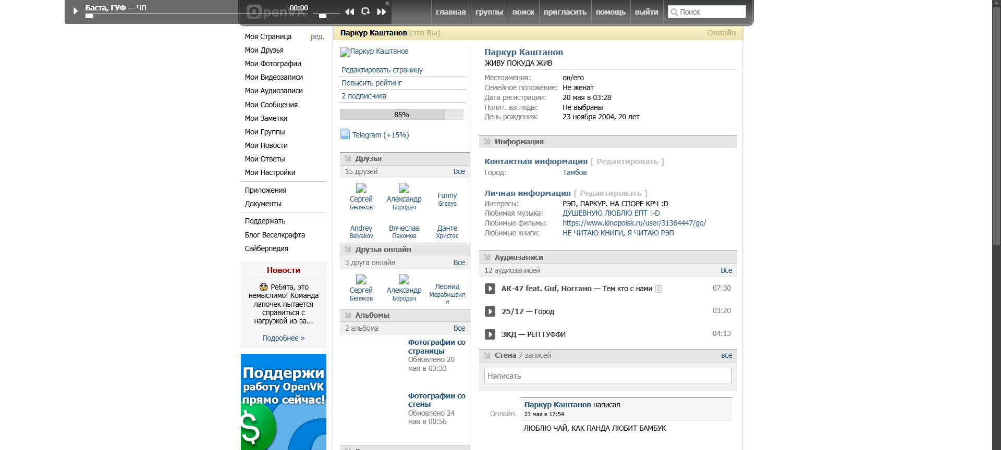1001x450 pixels.
Task: Play the 25/17 — Город track
Action: [x=490, y=311]
